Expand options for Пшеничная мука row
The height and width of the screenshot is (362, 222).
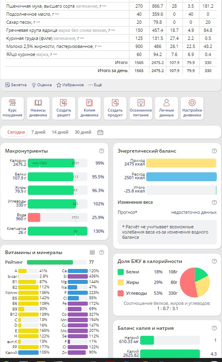[x=104, y=6]
